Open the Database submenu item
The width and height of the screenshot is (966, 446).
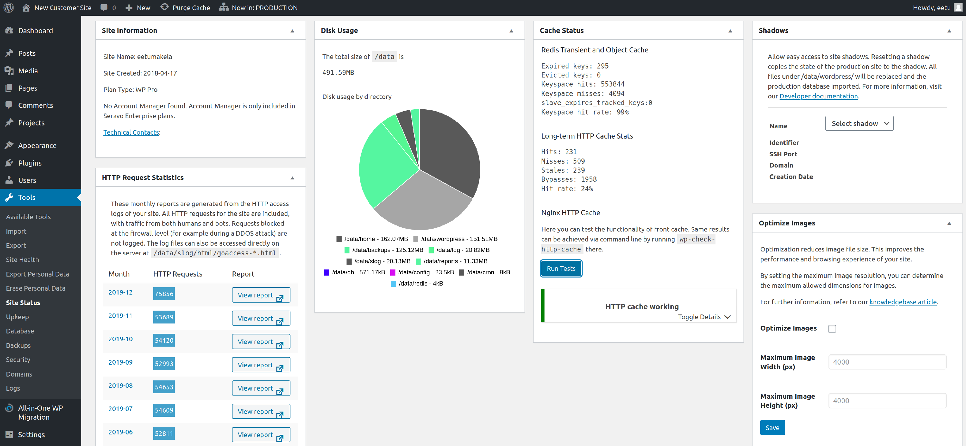20,331
